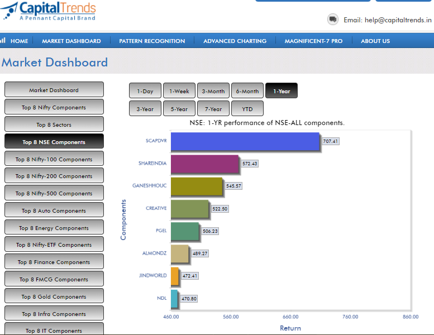Select the Market Dashboard sidebar button
Viewport: 434px width, 335px height.
click(x=54, y=90)
